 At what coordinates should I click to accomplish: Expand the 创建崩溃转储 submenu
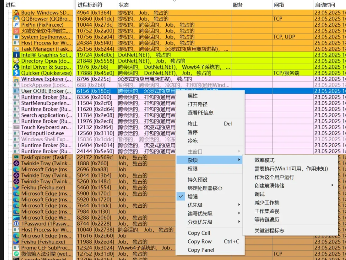click(x=290, y=186)
